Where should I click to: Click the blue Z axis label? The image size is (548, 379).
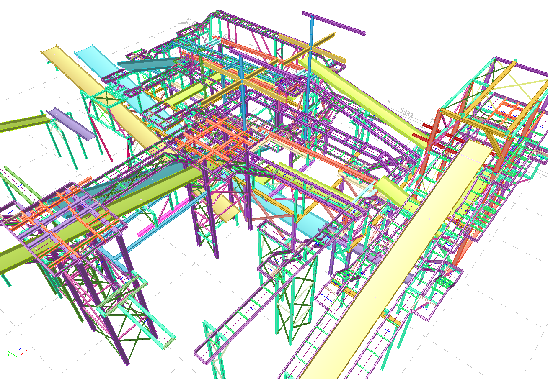pos(19,348)
